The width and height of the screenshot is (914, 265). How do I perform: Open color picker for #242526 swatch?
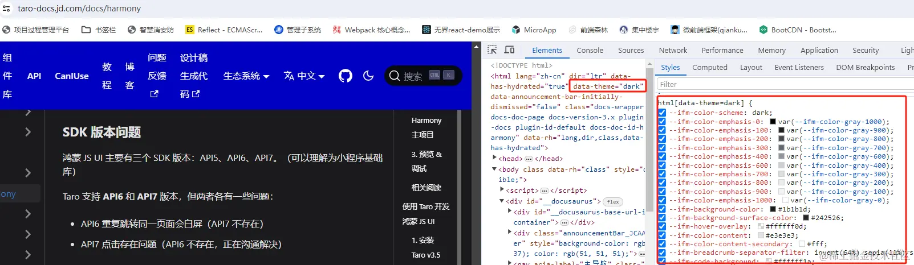(806, 217)
